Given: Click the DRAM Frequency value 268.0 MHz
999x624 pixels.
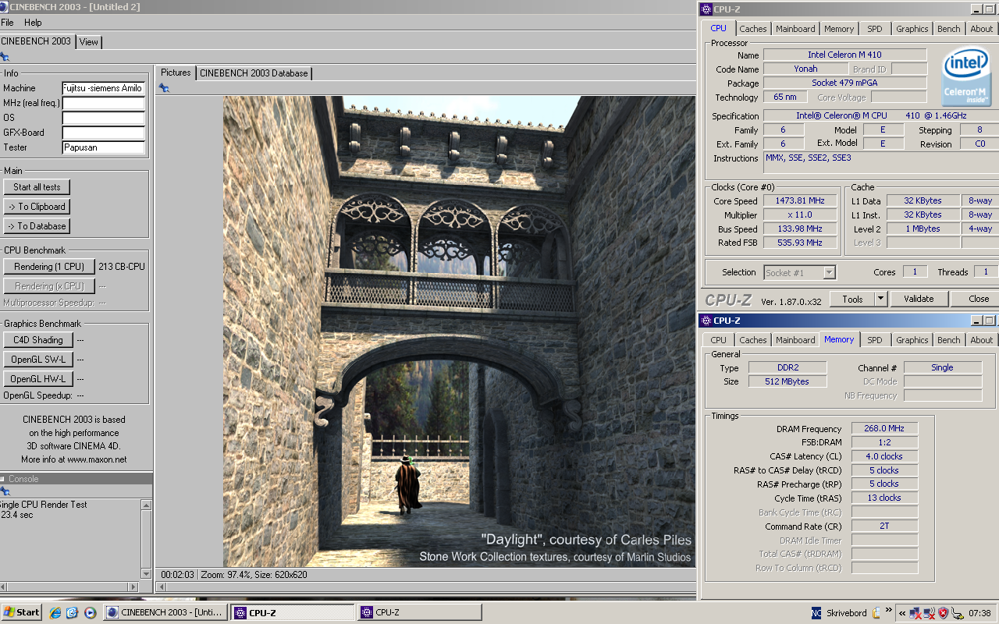Looking at the screenshot, I should click(x=884, y=429).
